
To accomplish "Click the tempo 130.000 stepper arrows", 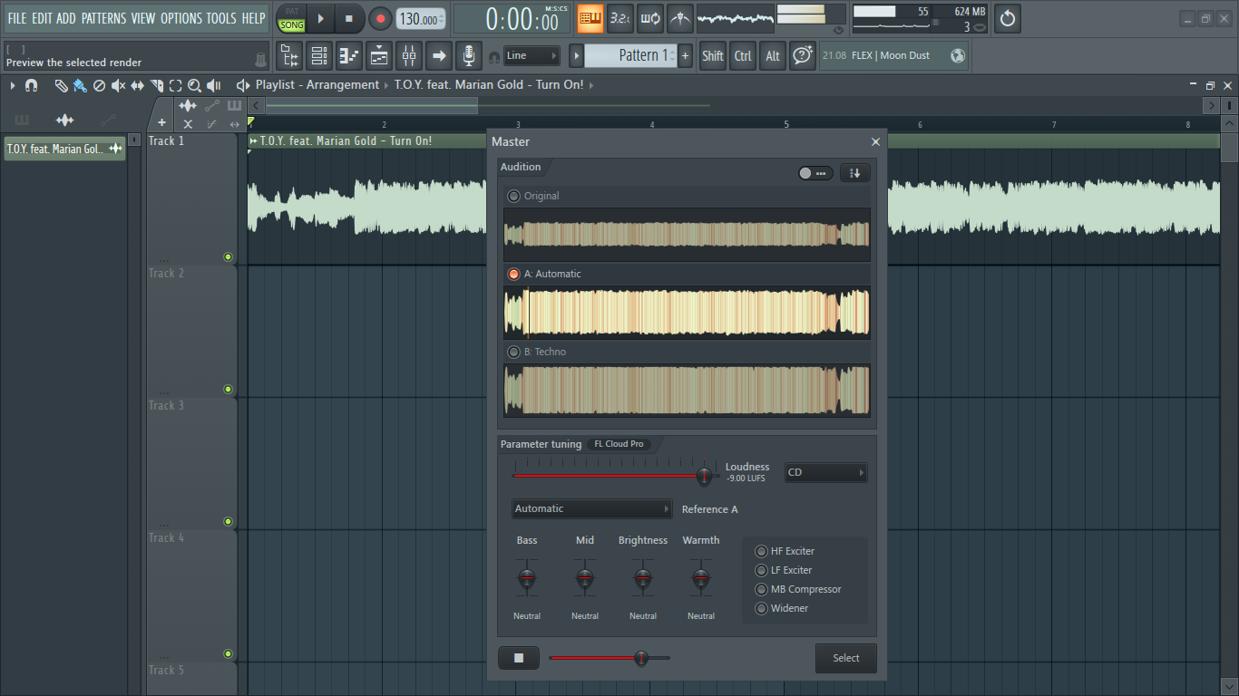I will pos(442,18).
